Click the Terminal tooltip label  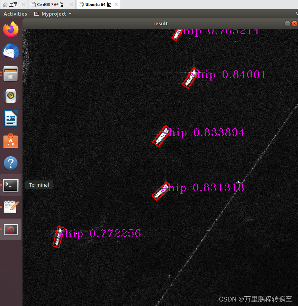[39, 185]
